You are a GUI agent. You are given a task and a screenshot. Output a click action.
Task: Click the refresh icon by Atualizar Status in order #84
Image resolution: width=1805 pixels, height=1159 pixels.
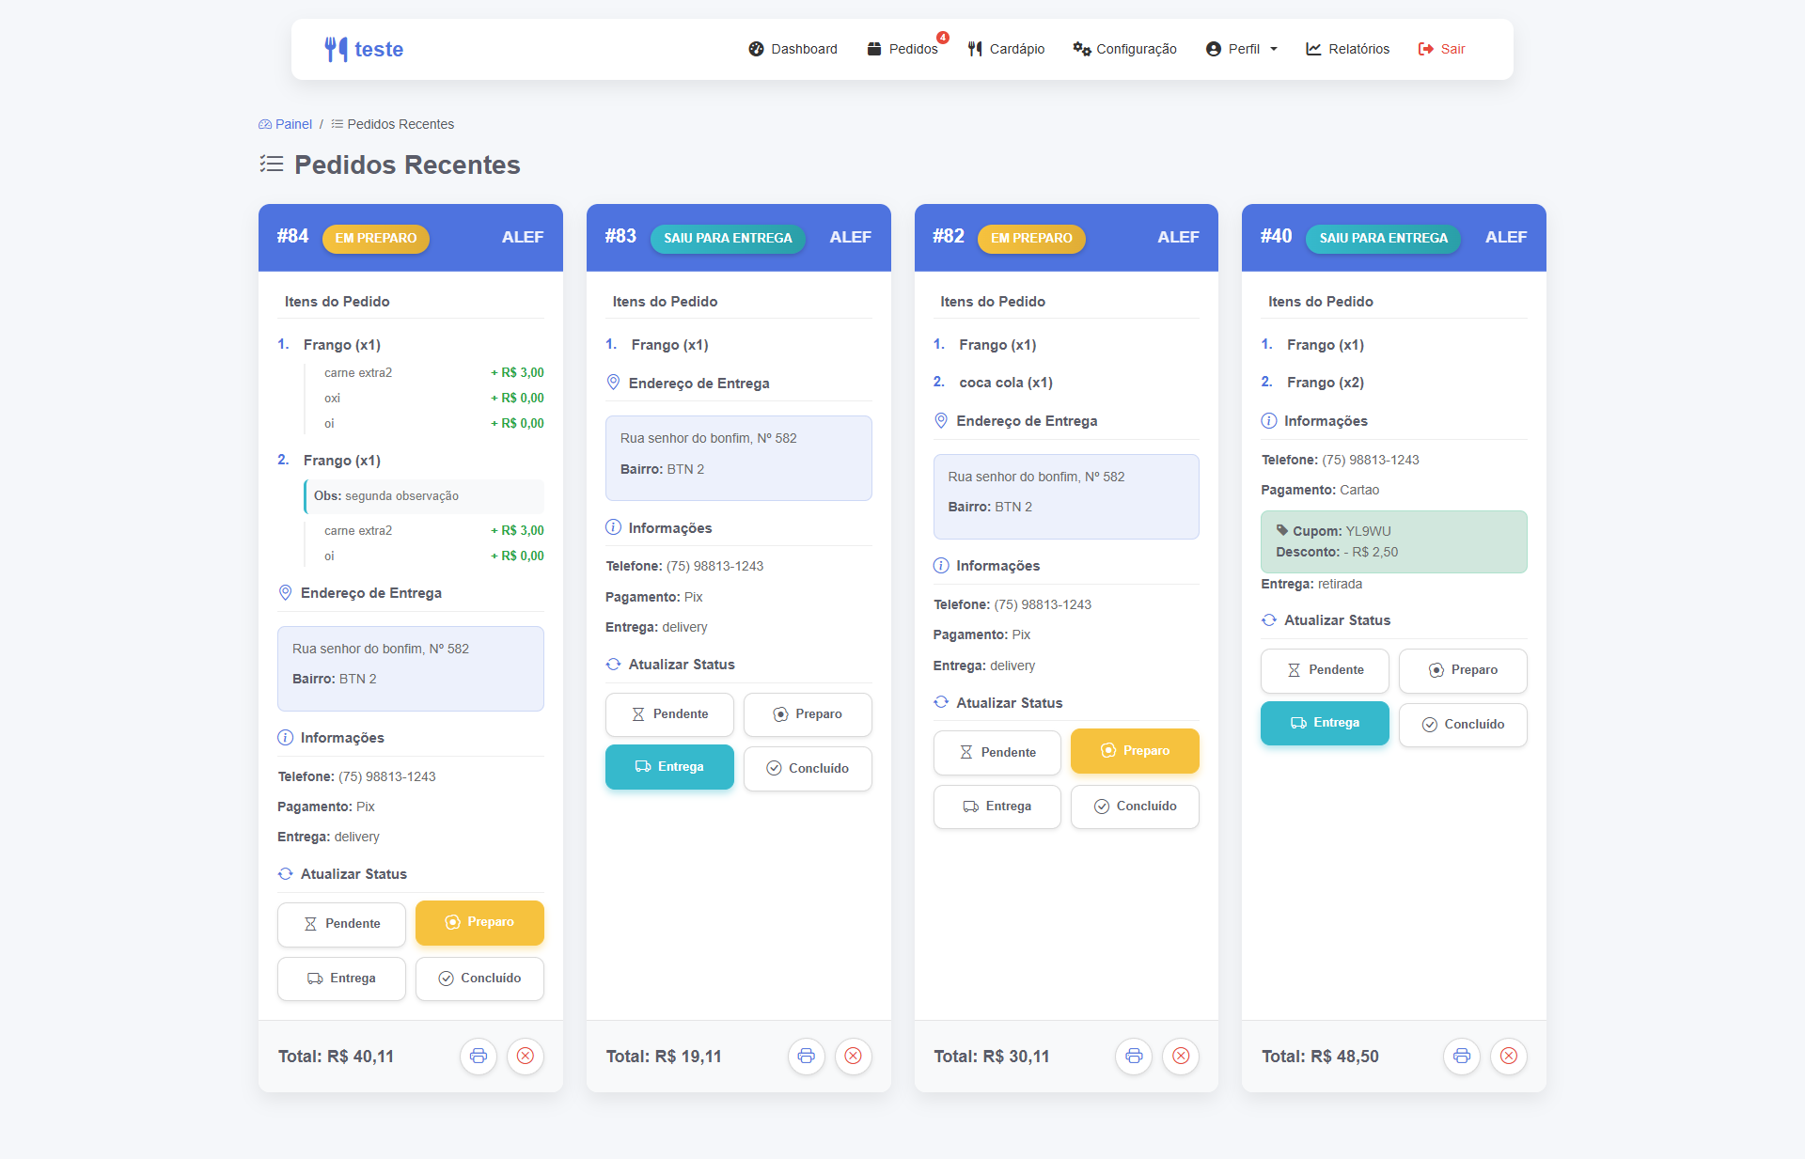286,873
